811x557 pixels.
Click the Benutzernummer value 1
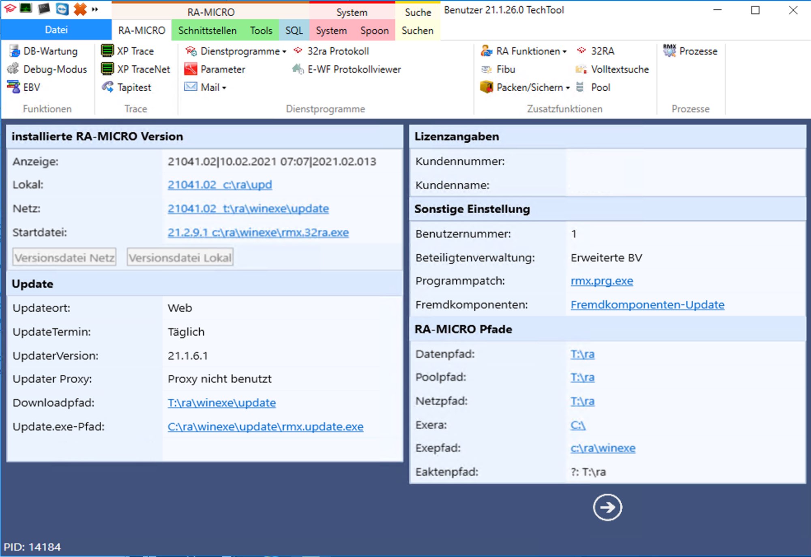click(574, 234)
